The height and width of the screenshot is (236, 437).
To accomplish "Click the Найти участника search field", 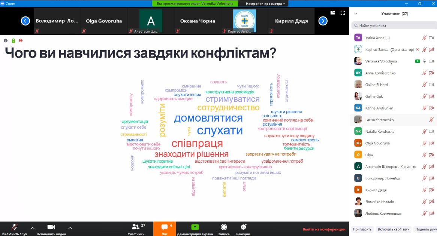I will pos(394,25).
